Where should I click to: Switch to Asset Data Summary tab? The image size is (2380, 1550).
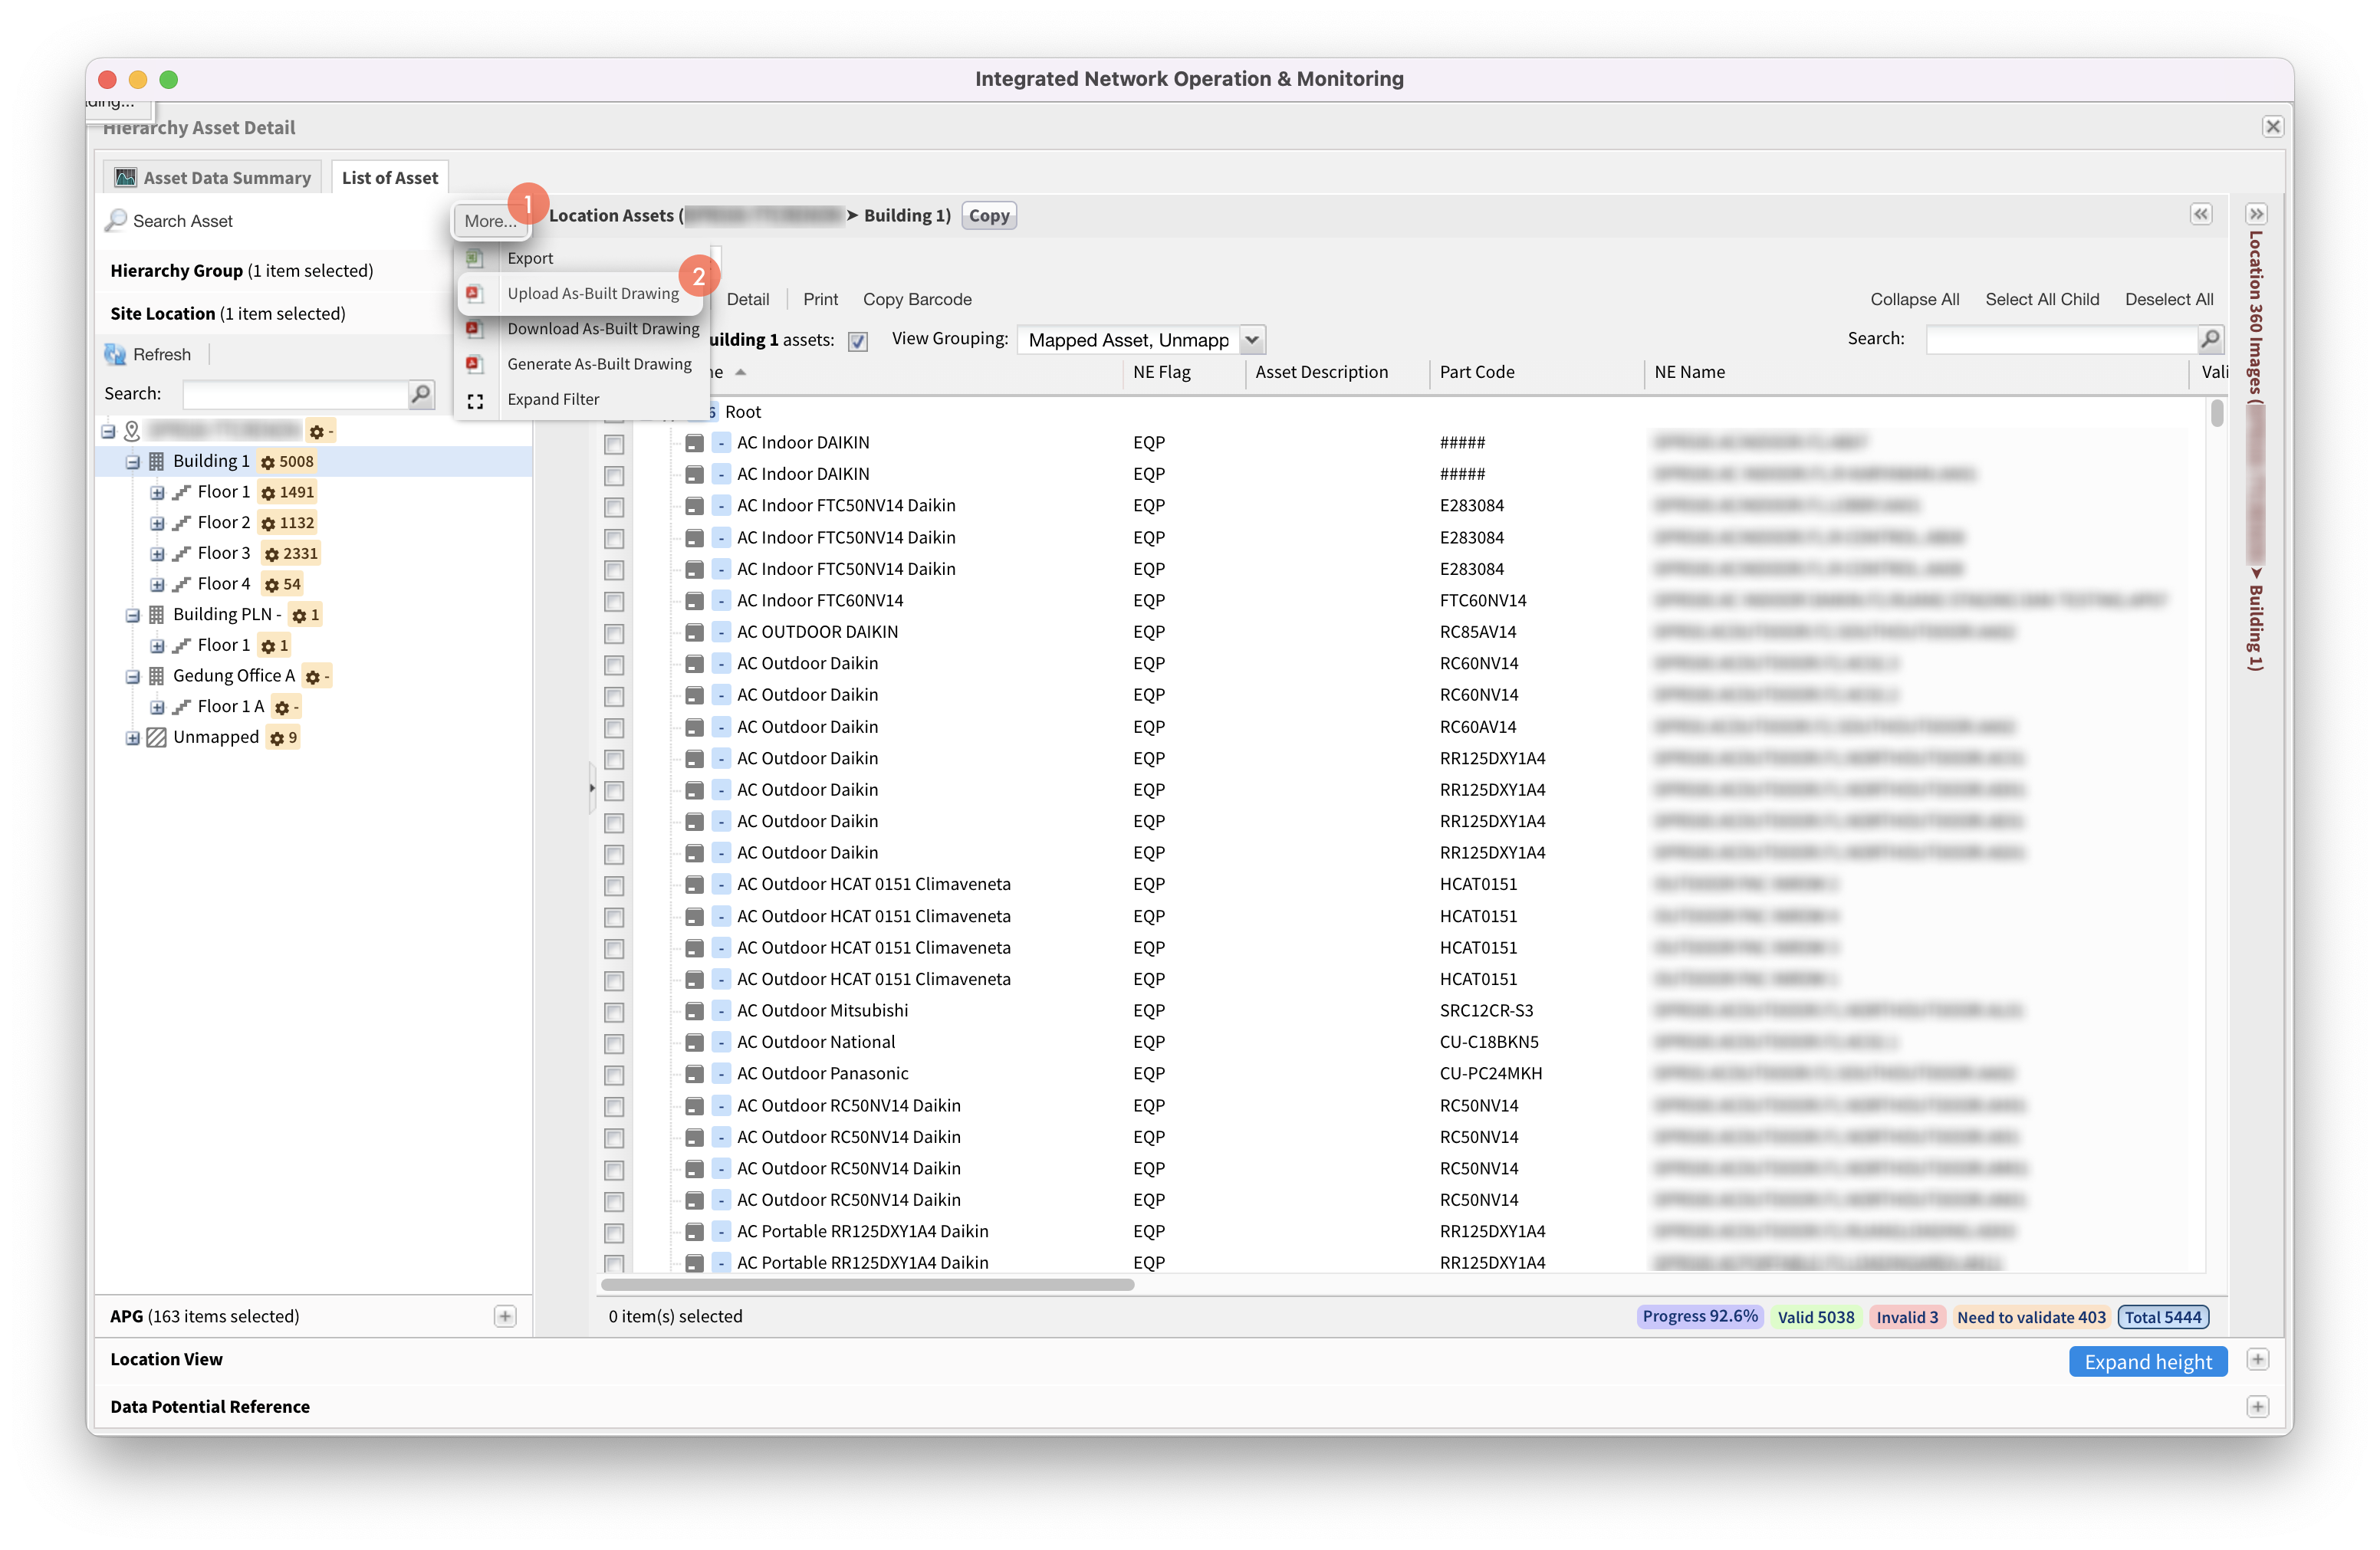[213, 177]
